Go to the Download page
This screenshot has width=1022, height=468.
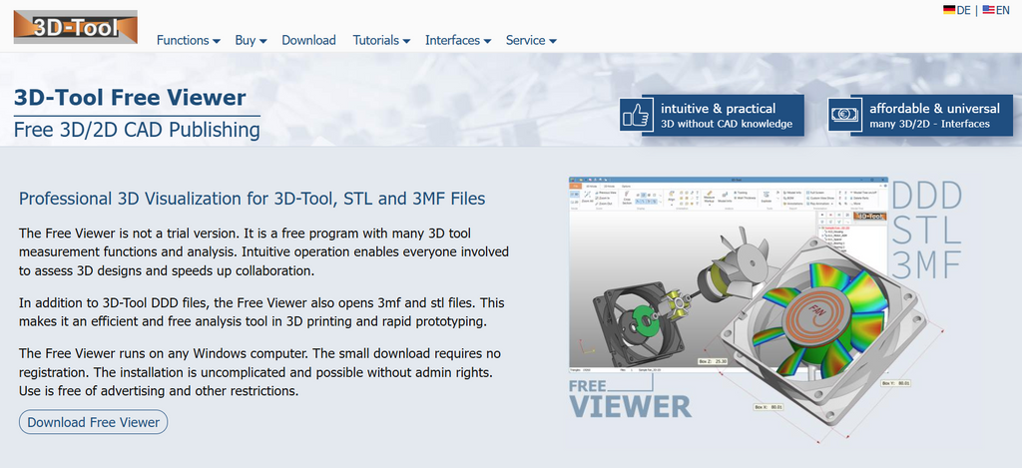(x=309, y=40)
